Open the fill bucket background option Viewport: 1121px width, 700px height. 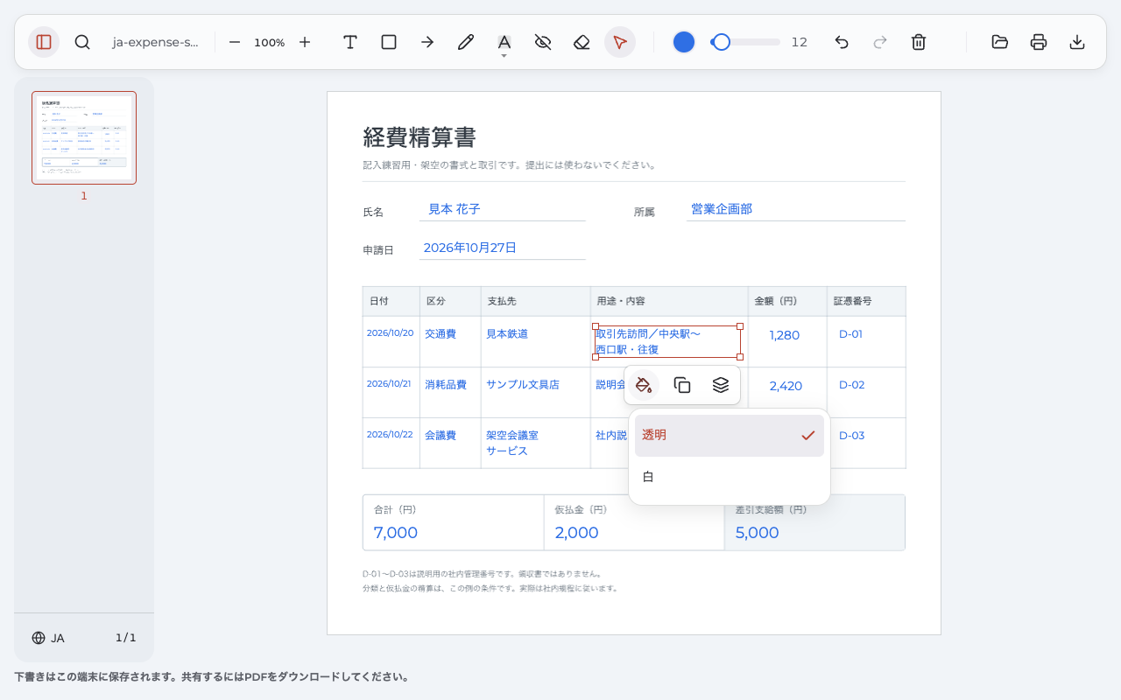[x=644, y=385]
